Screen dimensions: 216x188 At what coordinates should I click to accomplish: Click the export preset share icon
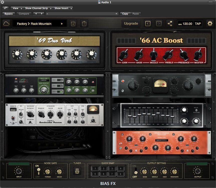[x=84, y=24]
